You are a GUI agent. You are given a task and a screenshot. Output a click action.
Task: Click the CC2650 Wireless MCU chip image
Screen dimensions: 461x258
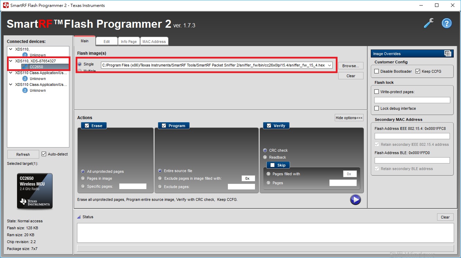[x=35, y=190]
